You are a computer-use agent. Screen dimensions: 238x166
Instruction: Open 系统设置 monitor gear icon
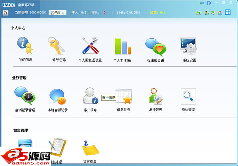coord(188,46)
